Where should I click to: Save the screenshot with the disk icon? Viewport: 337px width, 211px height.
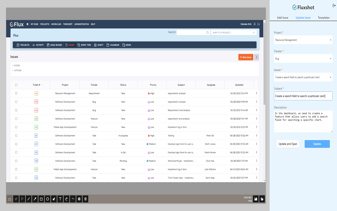click(x=256, y=199)
